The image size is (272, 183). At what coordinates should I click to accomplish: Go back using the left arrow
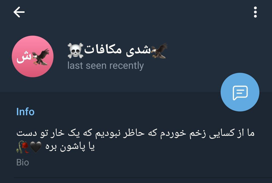tap(19, 12)
